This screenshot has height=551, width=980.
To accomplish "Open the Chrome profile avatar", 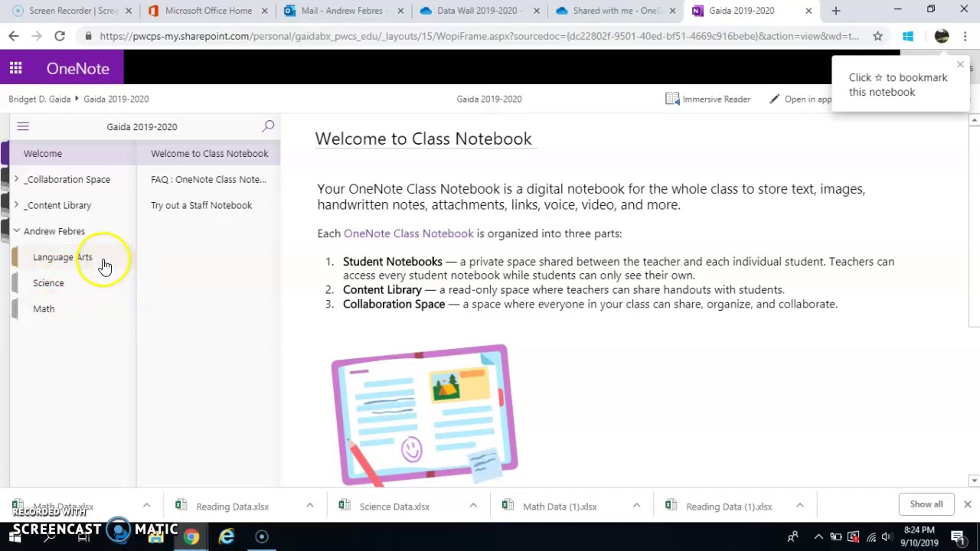I will (x=941, y=36).
